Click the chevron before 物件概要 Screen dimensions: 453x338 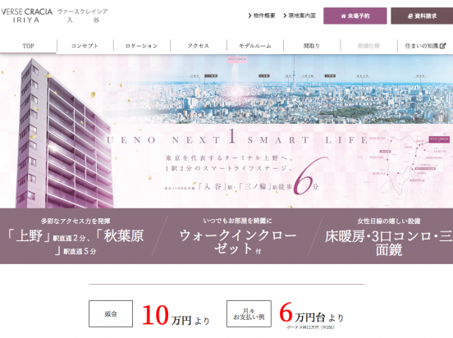(250, 16)
